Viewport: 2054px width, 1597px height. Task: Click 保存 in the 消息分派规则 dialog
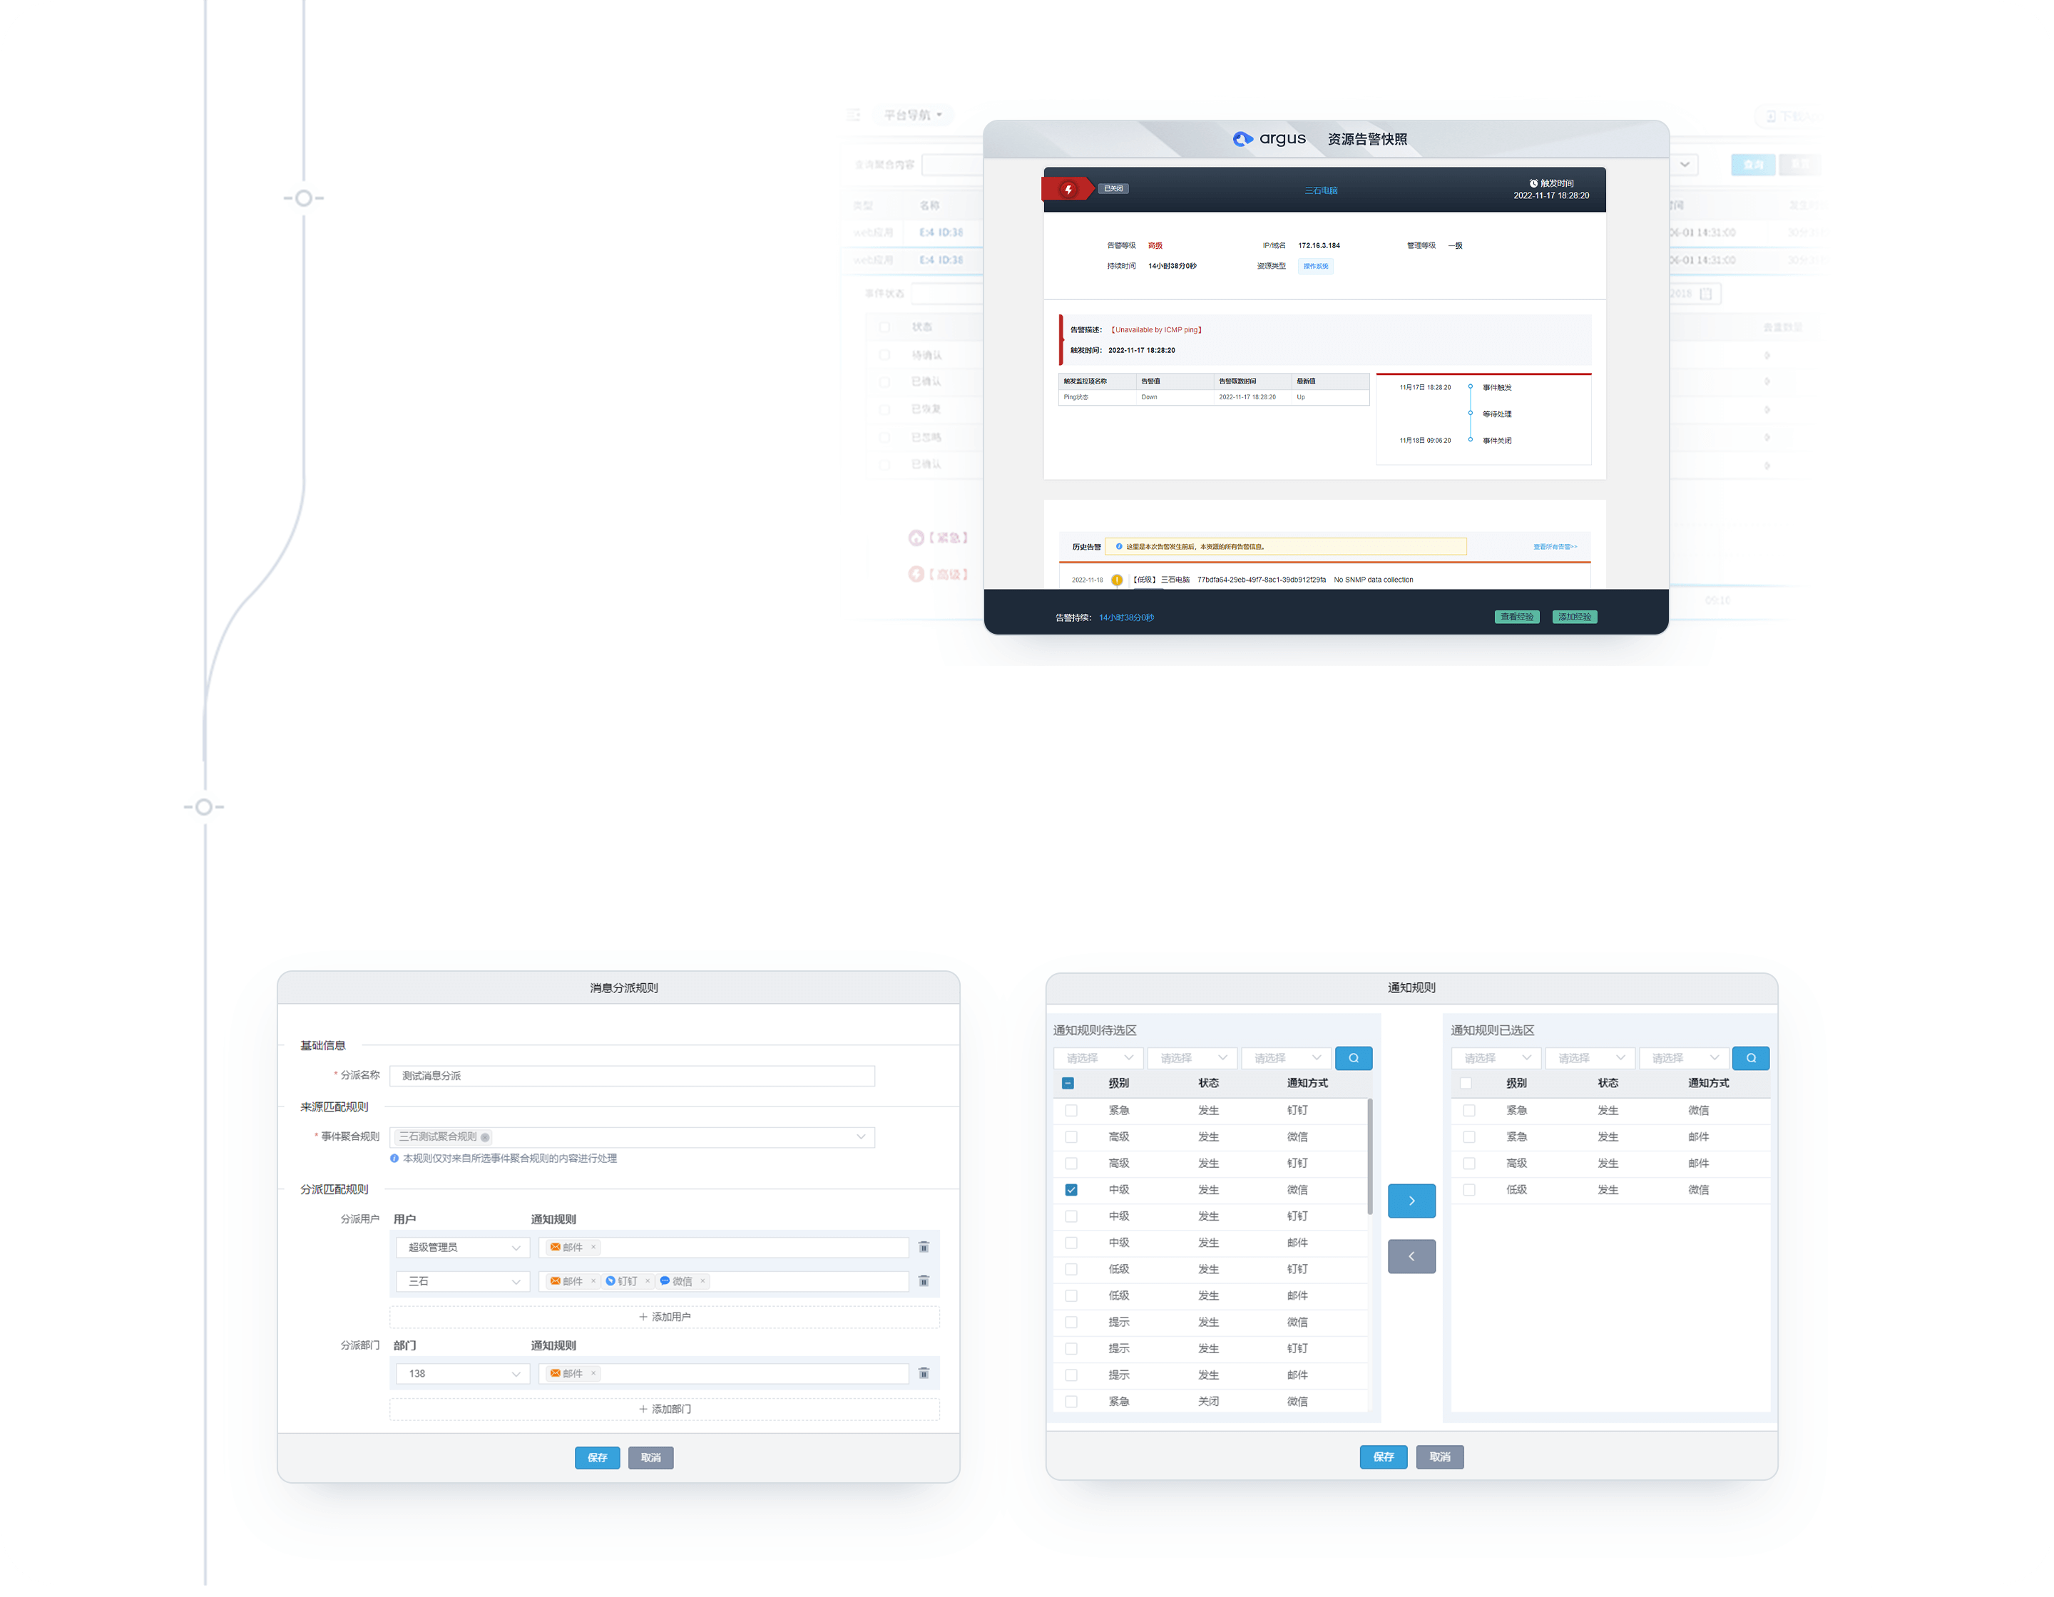coord(597,1458)
